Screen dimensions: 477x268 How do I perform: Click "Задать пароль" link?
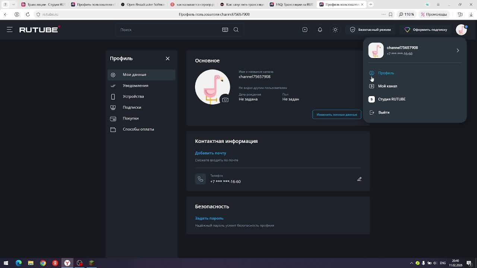coord(209,218)
